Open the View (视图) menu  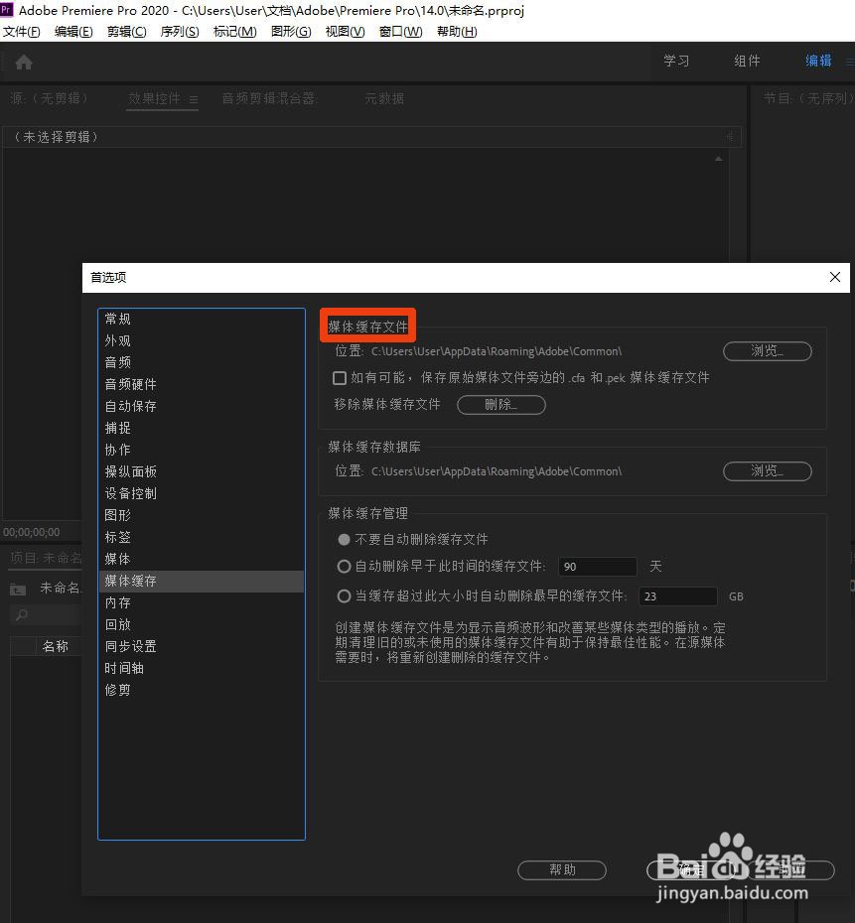point(345,32)
